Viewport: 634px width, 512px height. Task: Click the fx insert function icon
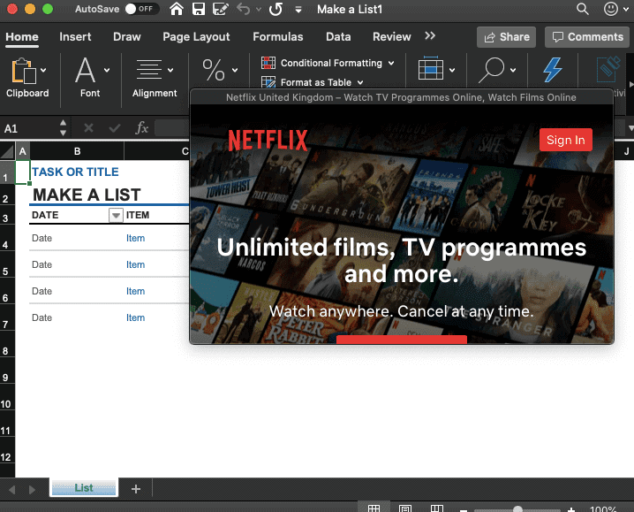tap(141, 128)
